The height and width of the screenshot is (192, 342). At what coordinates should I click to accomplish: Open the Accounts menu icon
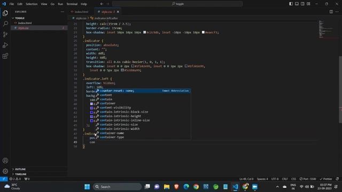pyautogui.click(x=5, y=161)
